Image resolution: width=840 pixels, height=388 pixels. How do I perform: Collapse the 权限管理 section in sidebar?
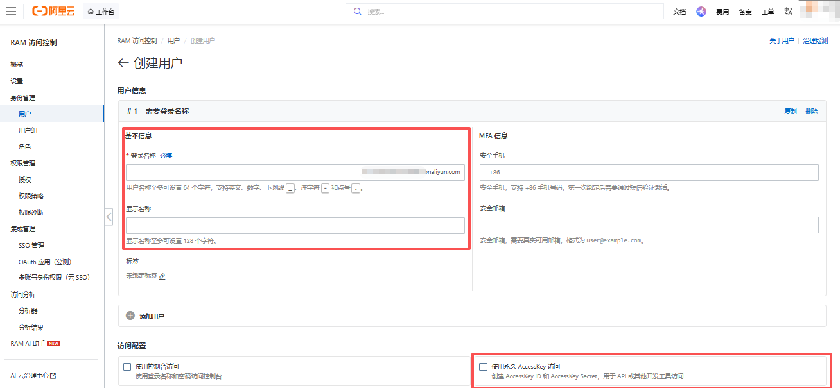23,163
